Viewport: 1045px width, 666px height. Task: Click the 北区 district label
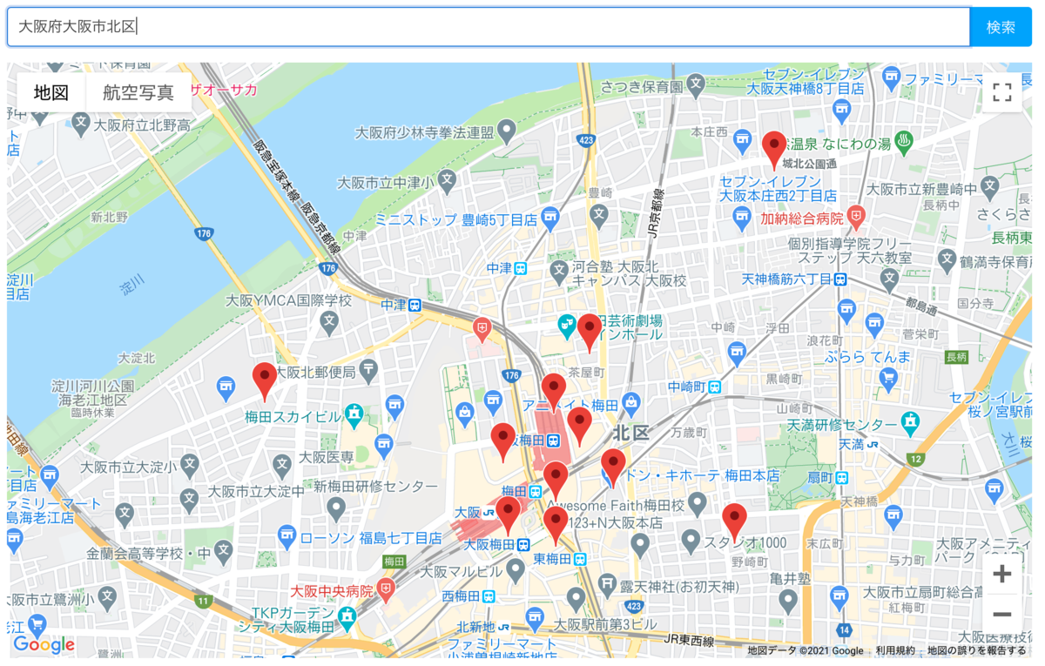point(631,434)
